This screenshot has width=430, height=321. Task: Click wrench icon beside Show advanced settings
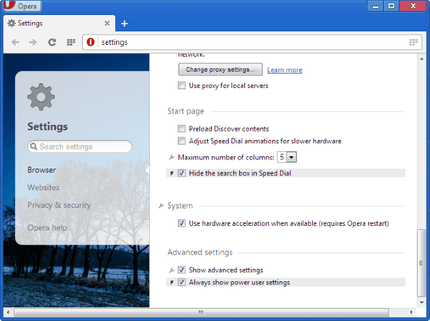click(171, 270)
